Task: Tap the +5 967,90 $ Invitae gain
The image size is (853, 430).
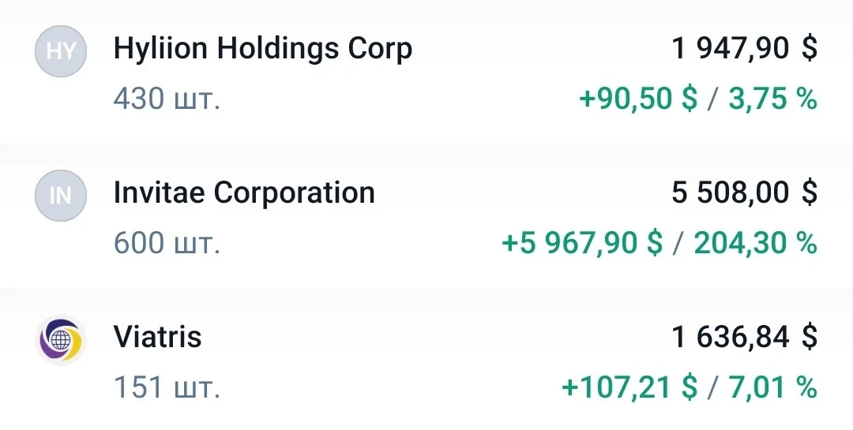Action: 582,242
